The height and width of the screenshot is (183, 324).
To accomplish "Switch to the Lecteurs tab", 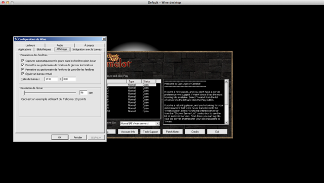I will pyautogui.click(x=30, y=45).
